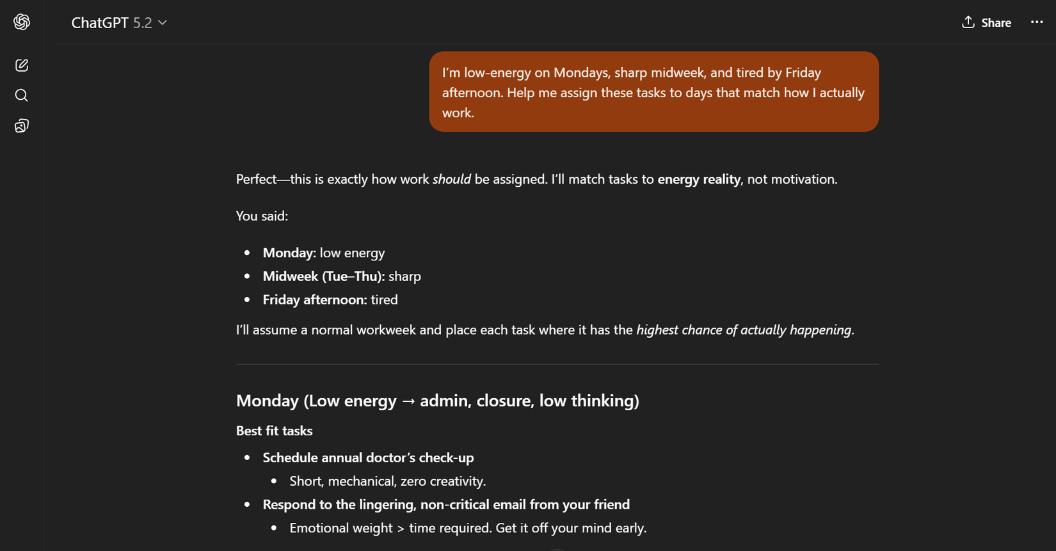Click the new-chat icon below the logo
Image resolution: width=1056 pixels, height=551 pixels.
pos(21,65)
